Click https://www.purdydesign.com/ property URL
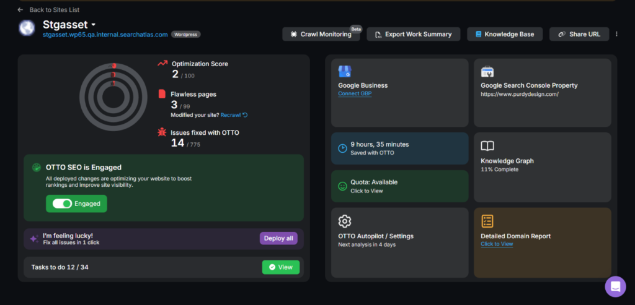 point(520,94)
